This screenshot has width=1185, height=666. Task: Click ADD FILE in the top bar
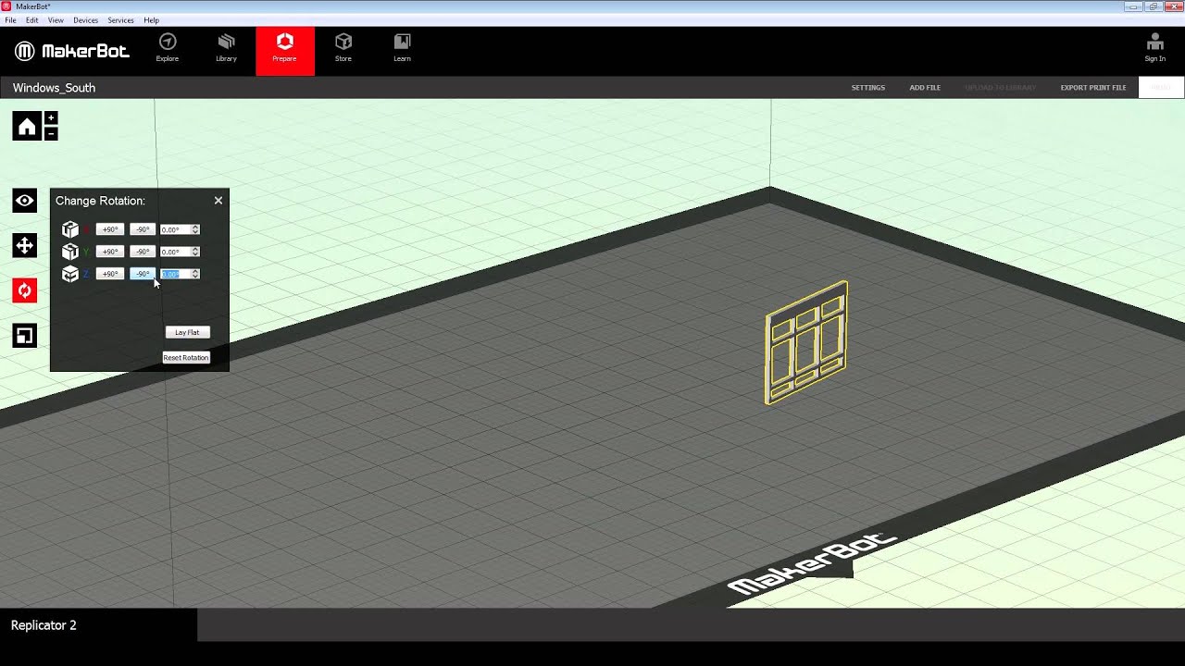tap(925, 88)
